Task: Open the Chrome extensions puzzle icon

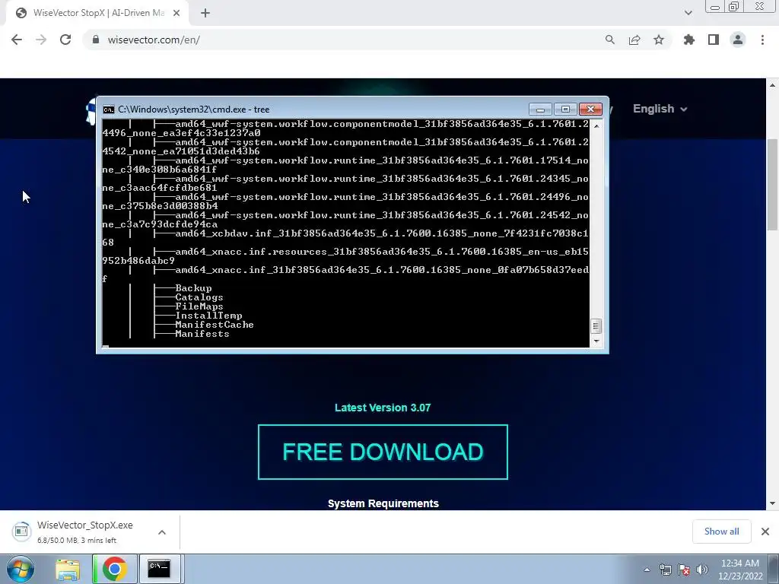Action: [688, 40]
